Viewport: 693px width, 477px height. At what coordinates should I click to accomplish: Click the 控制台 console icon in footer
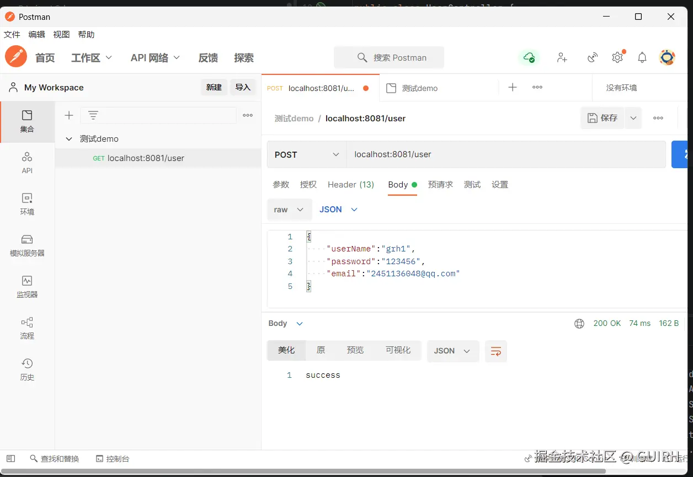(x=113, y=458)
